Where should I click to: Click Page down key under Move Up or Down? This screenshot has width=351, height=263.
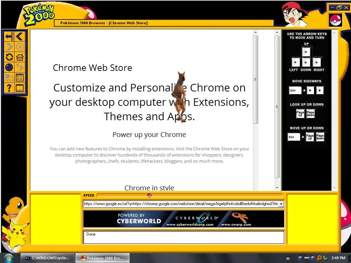(320, 137)
